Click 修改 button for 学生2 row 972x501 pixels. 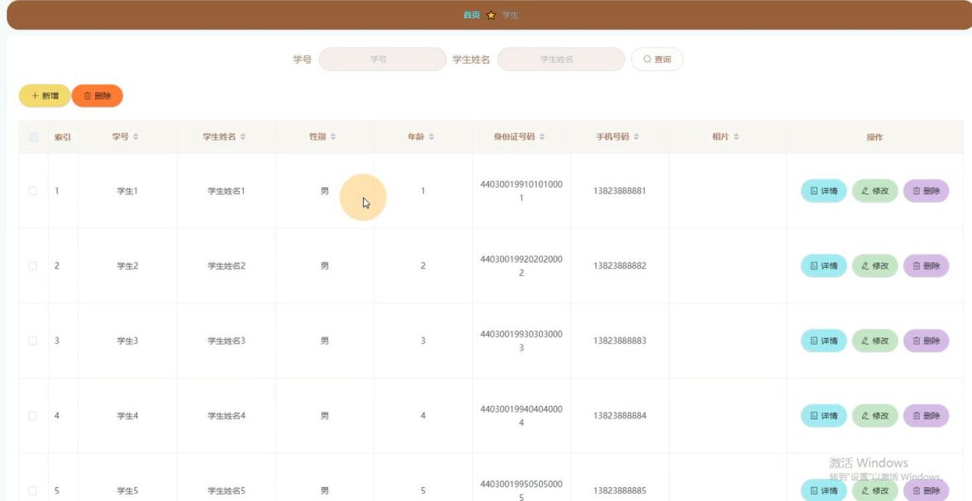[x=874, y=266]
